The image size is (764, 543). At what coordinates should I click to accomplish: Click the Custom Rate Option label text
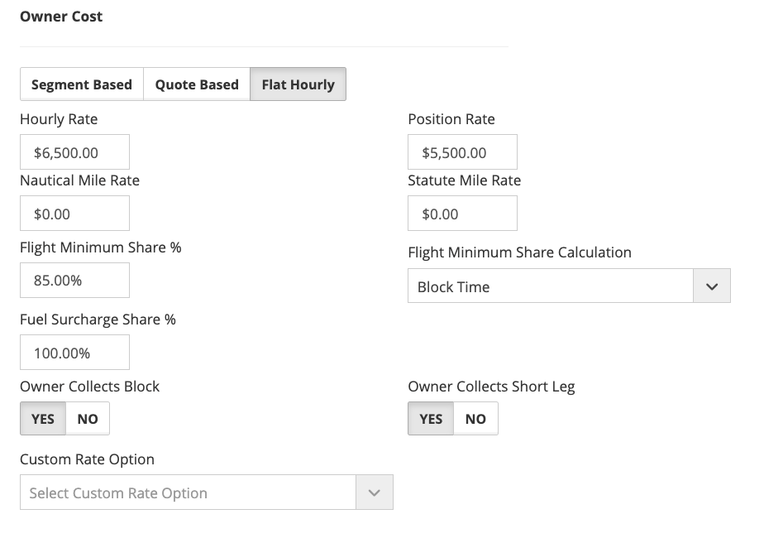click(x=87, y=459)
